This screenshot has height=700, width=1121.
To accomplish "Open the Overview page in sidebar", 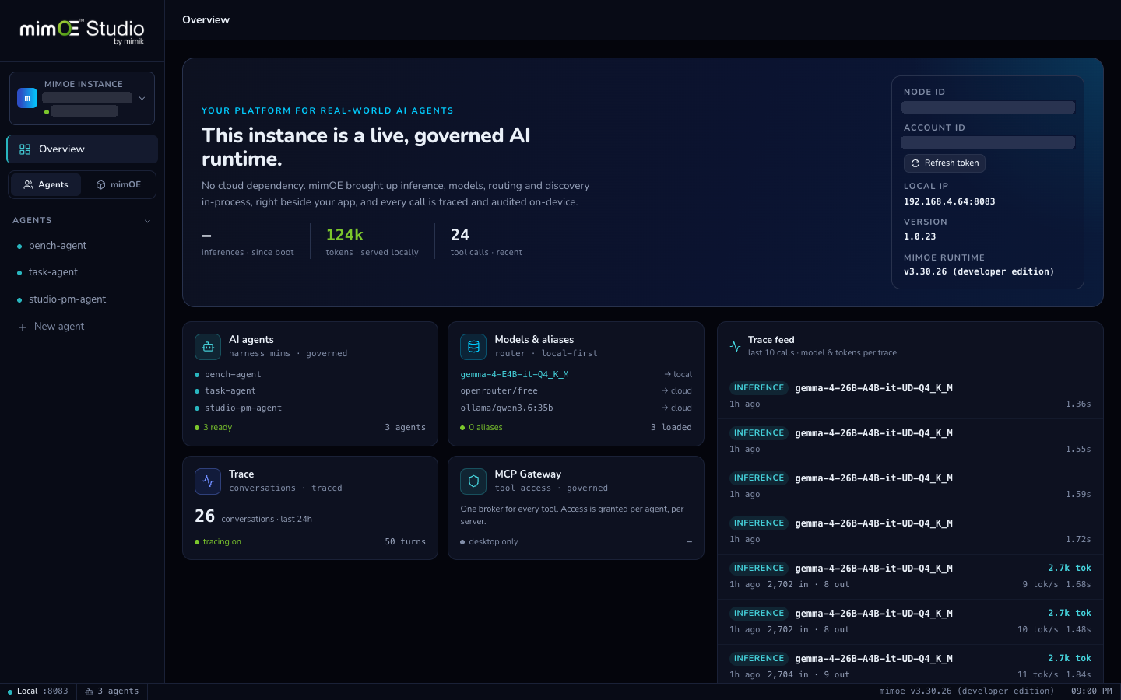I will pyautogui.click(x=82, y=149).
